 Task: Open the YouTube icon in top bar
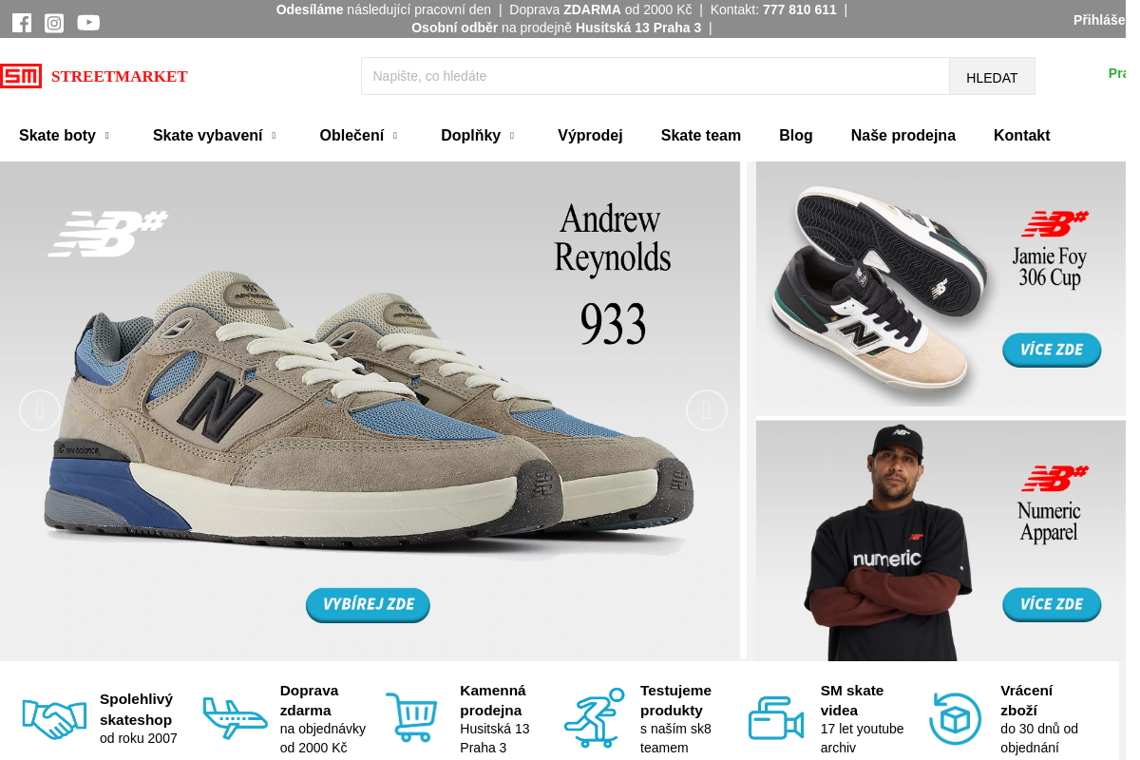tap(88, 23)
